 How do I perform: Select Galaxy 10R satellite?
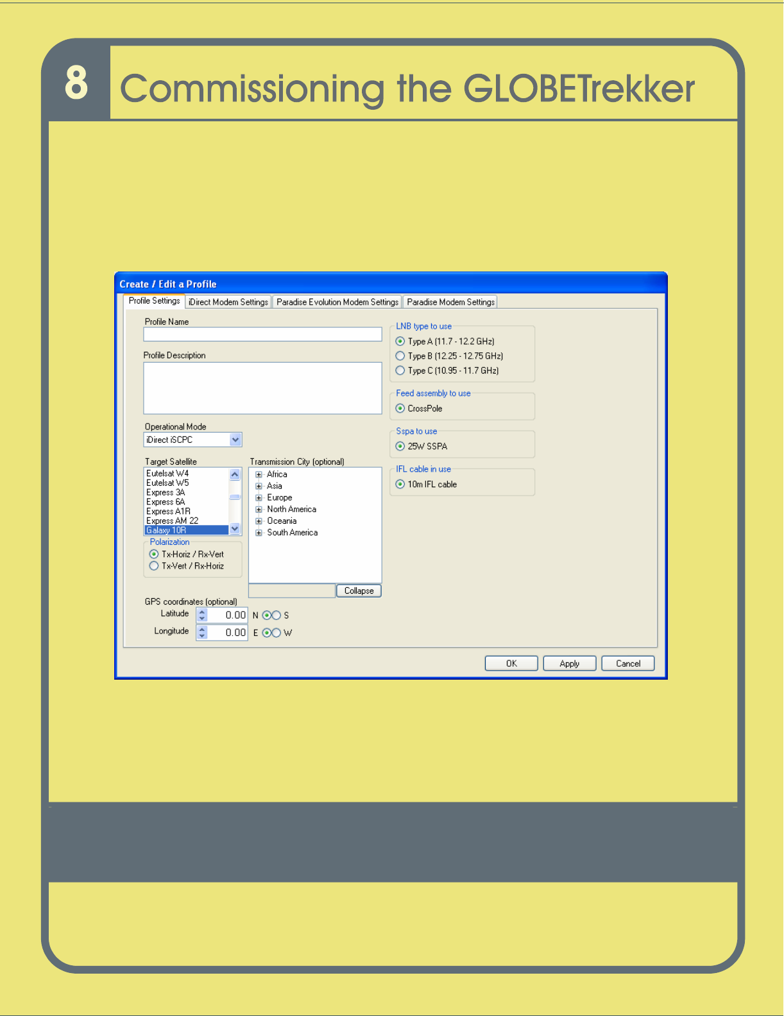pyautogui.click(x=186, y=531)
